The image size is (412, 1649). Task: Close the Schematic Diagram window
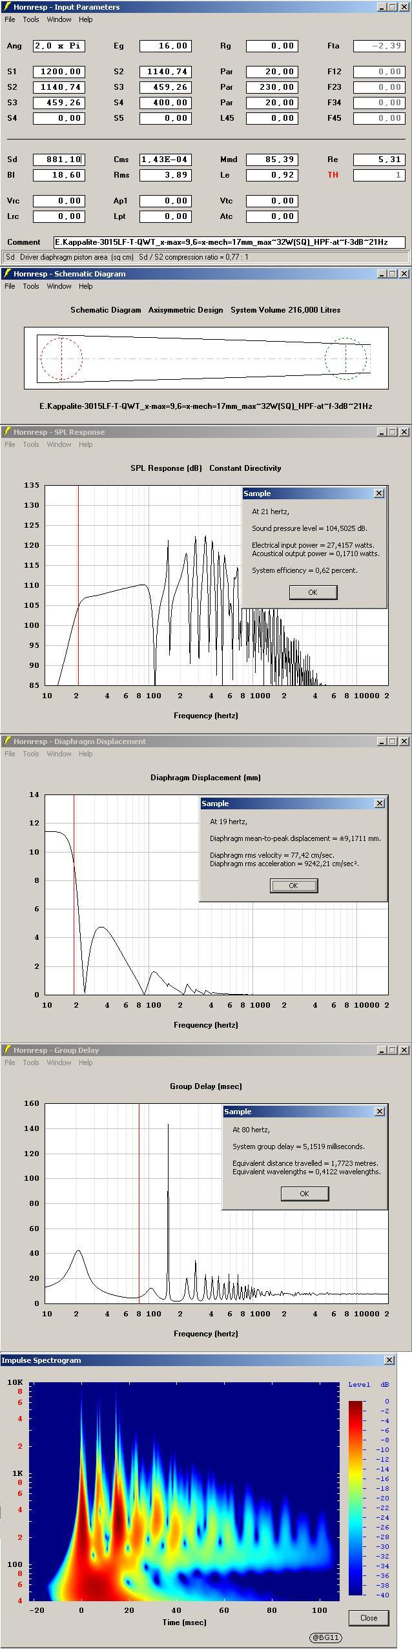click(404, 274)
